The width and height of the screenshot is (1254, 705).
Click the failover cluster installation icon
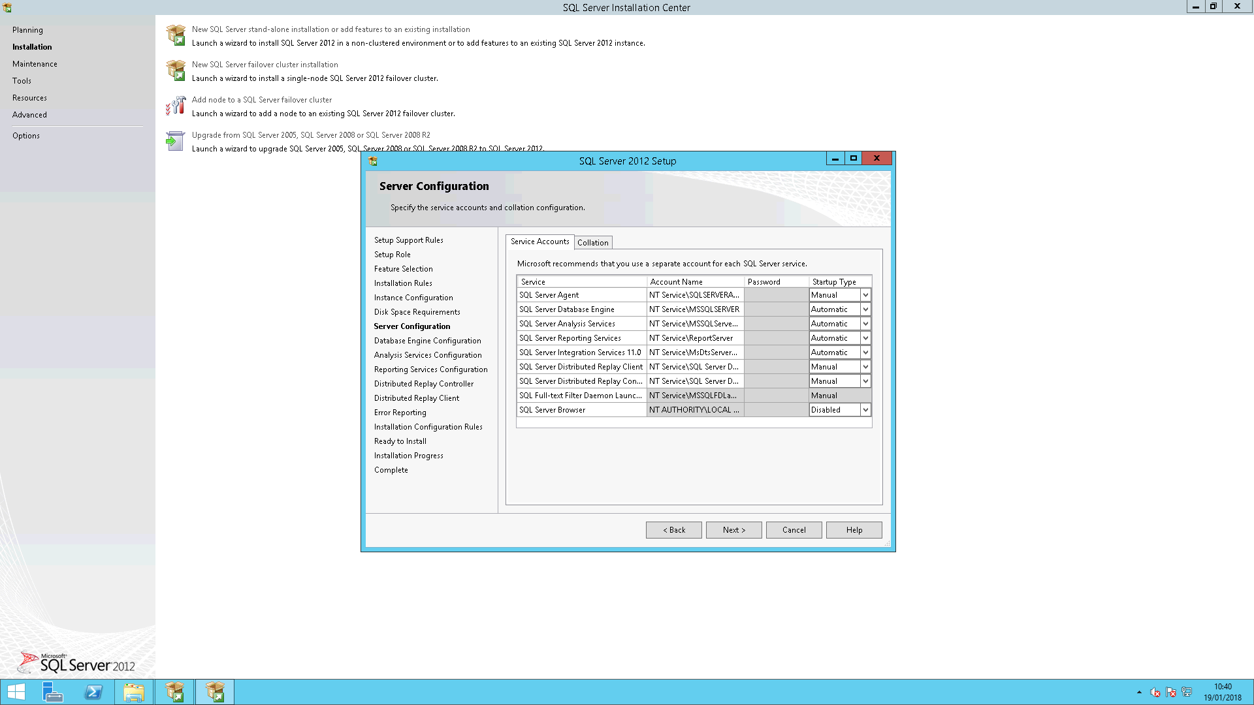pos(176,70)
